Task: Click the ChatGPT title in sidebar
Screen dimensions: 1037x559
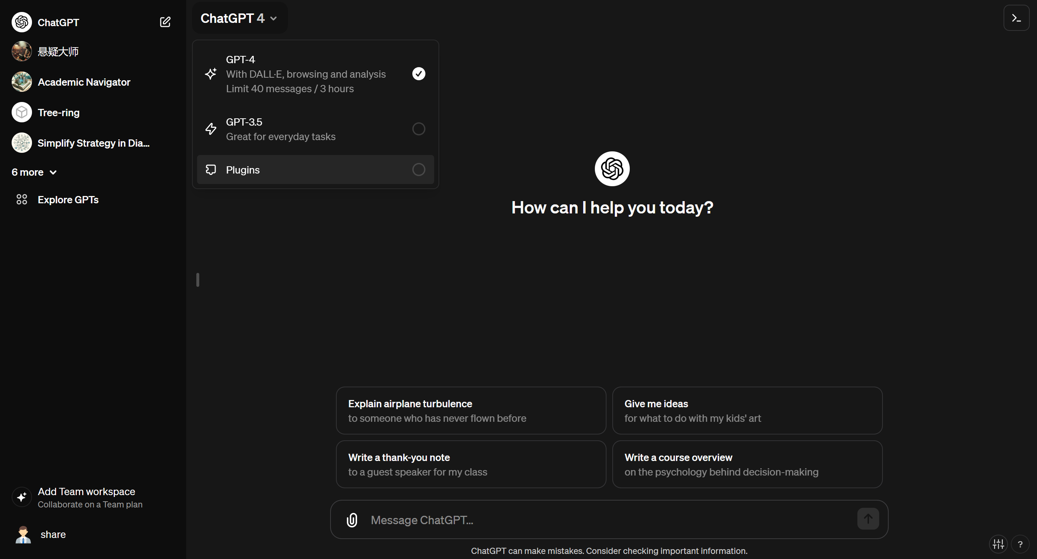Action: tap(59, 23)
